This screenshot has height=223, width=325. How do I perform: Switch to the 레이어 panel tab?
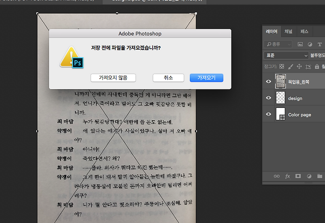click(x=272, y=32)
